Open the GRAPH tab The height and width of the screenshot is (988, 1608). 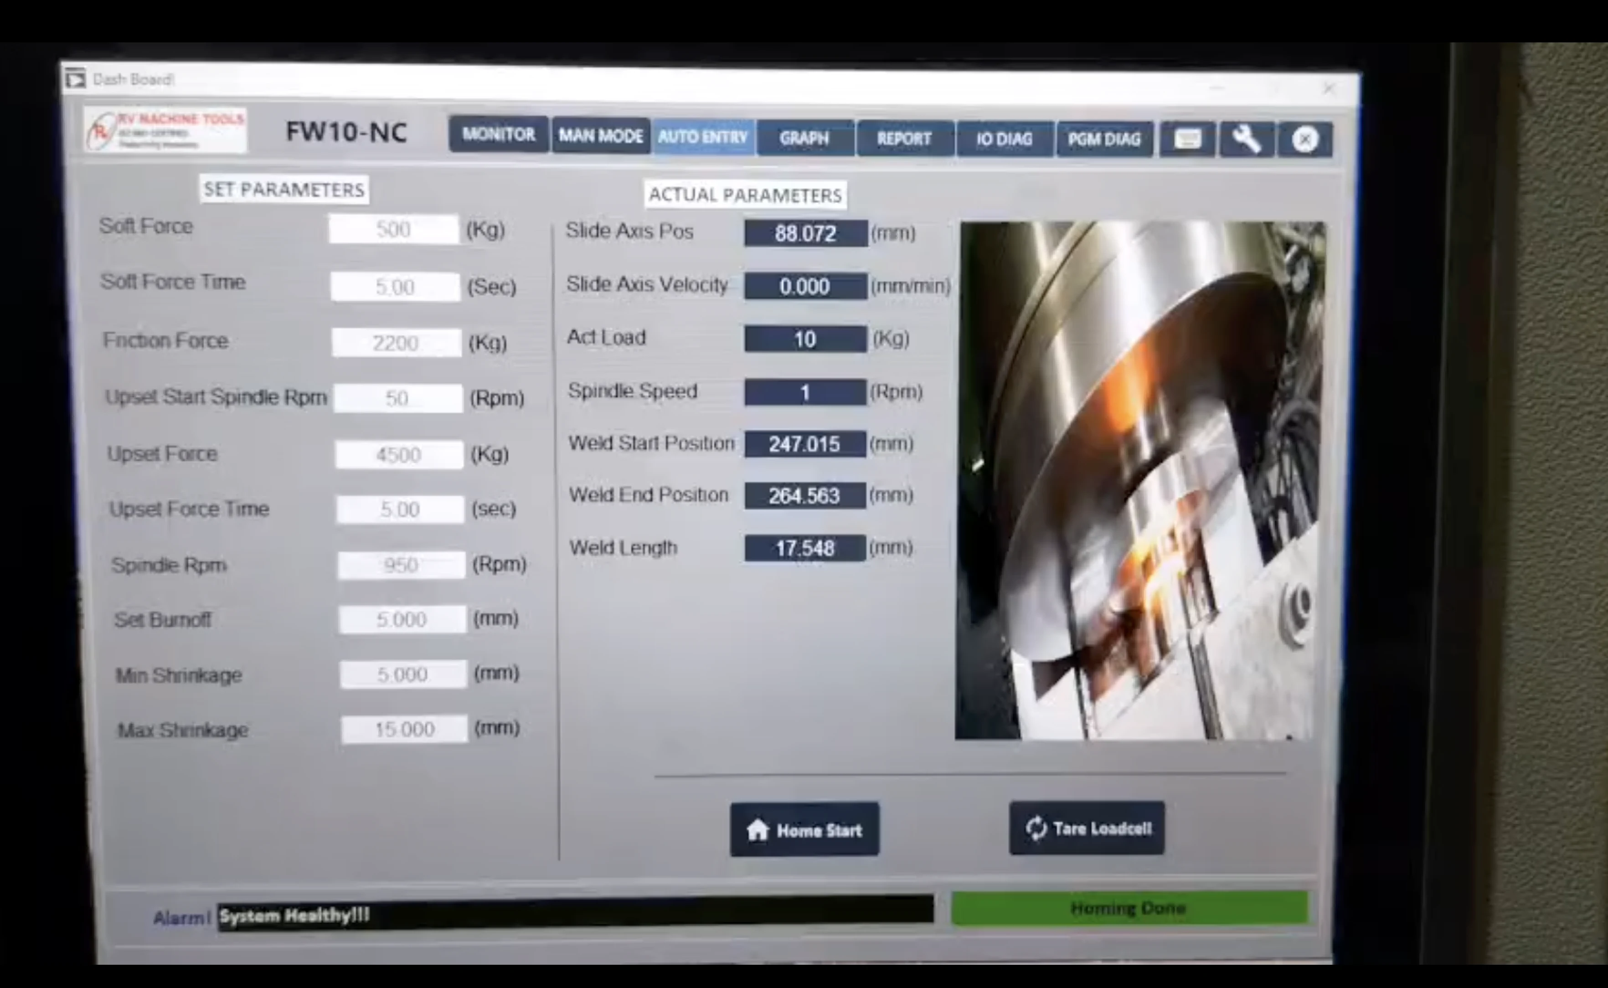(804, 138)
